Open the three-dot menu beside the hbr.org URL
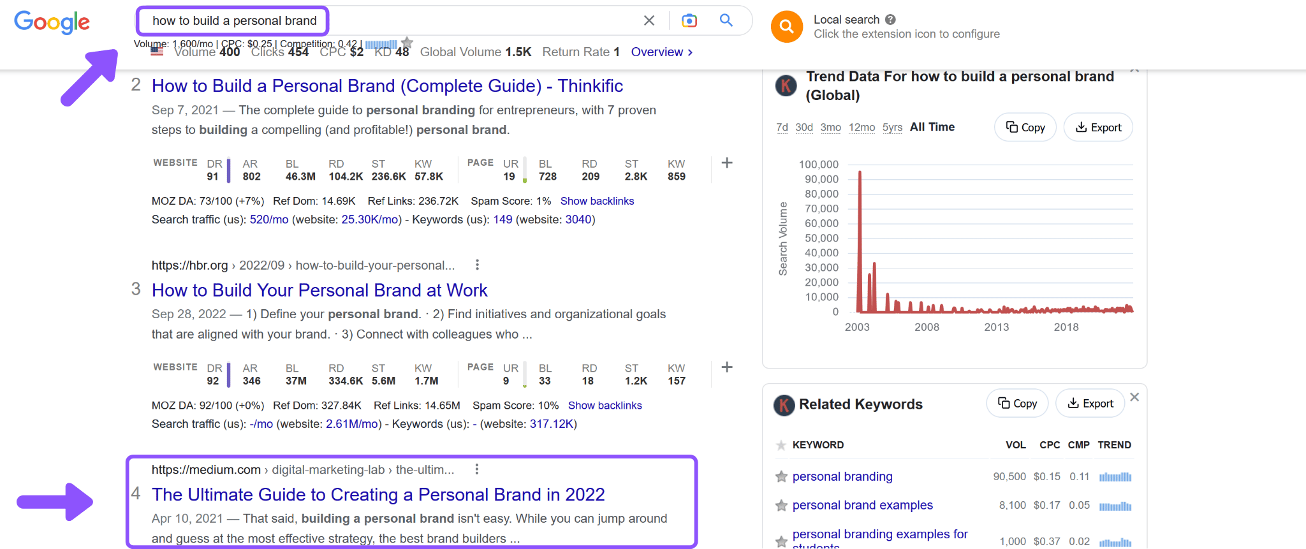1306x549 pixels. [477, 265]
